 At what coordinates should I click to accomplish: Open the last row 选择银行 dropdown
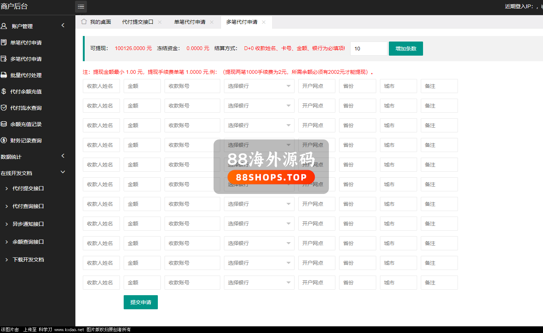coord(259,283)
